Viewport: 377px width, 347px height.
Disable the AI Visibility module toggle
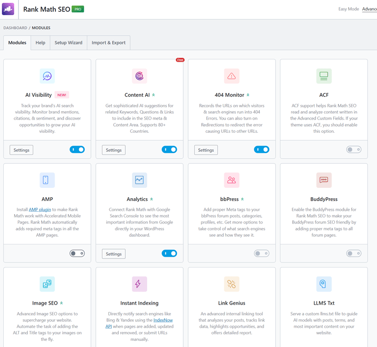click(x=77, y=150)
